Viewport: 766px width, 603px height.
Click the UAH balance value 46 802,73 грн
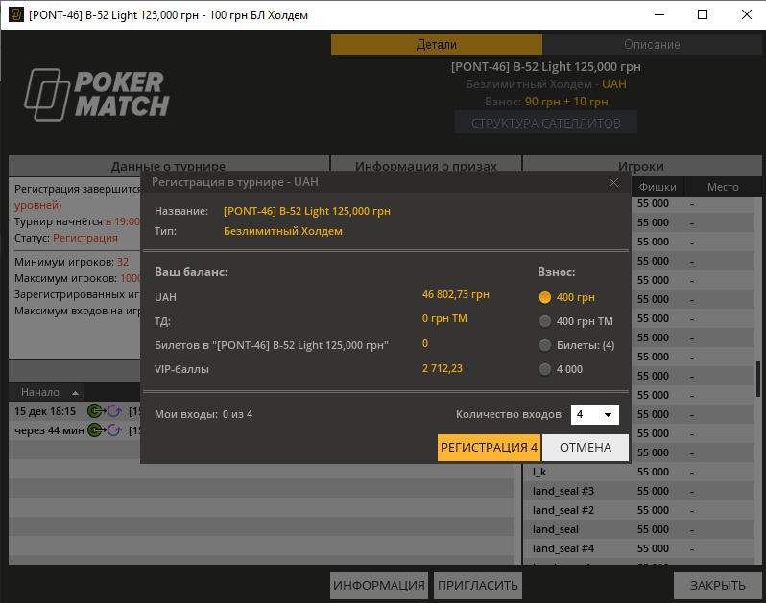[456, 294]
